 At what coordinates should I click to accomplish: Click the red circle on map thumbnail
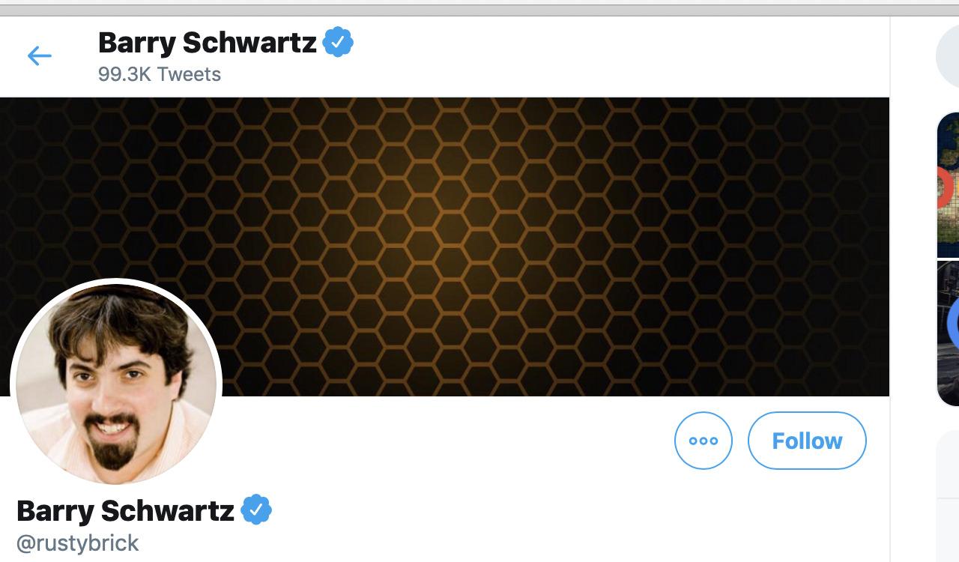coord(946,187)
